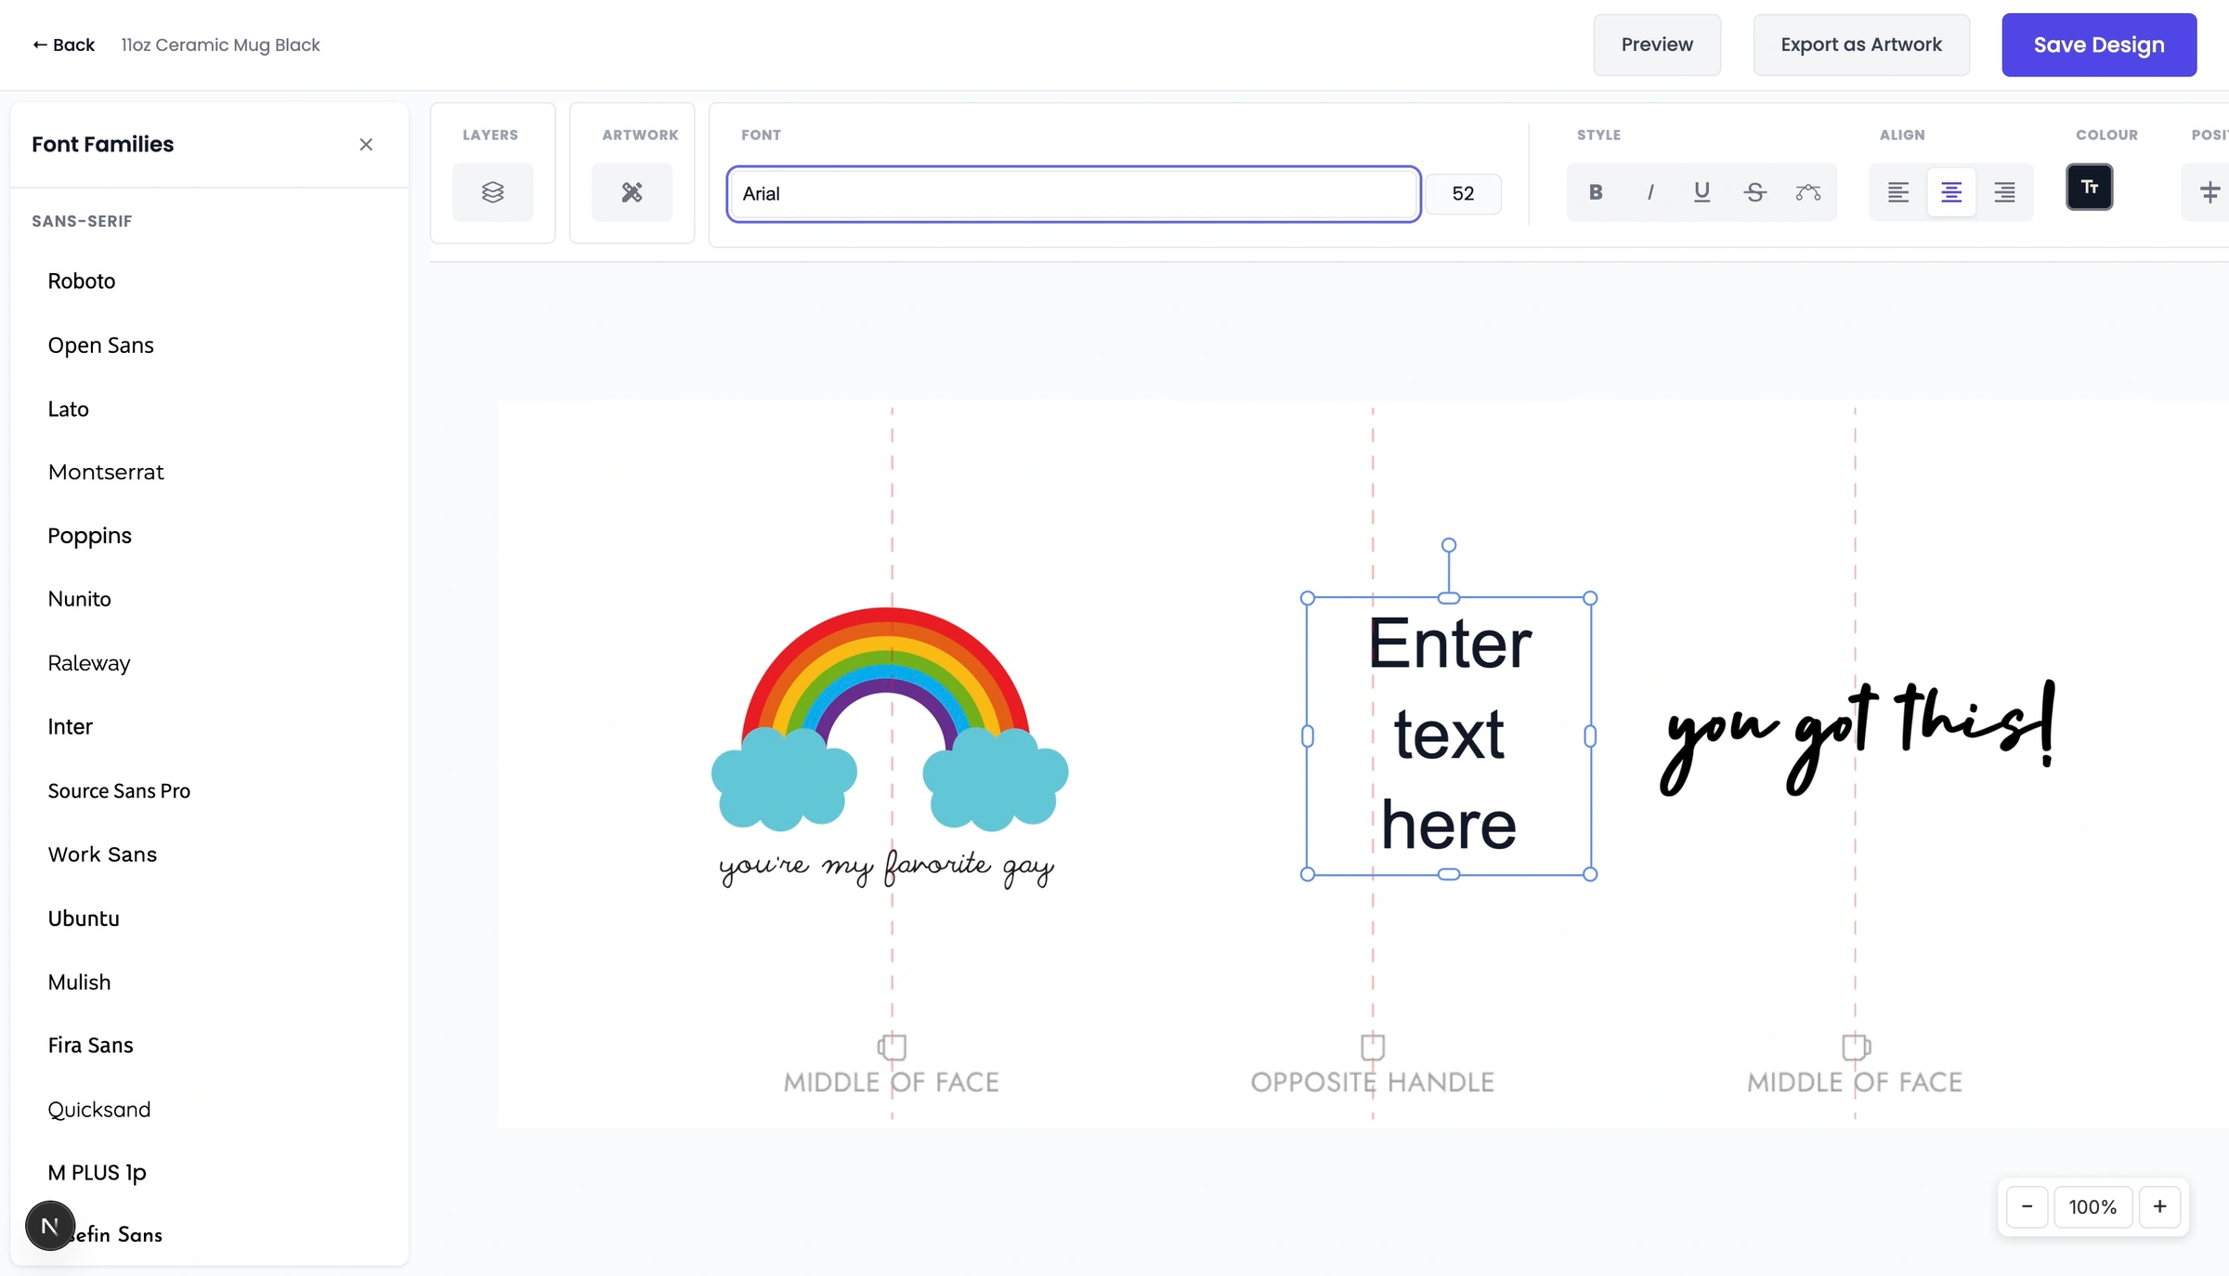The image size is (2229, 1276).
Task: Select the rainbow artwork on canvas
Action: 889,748
